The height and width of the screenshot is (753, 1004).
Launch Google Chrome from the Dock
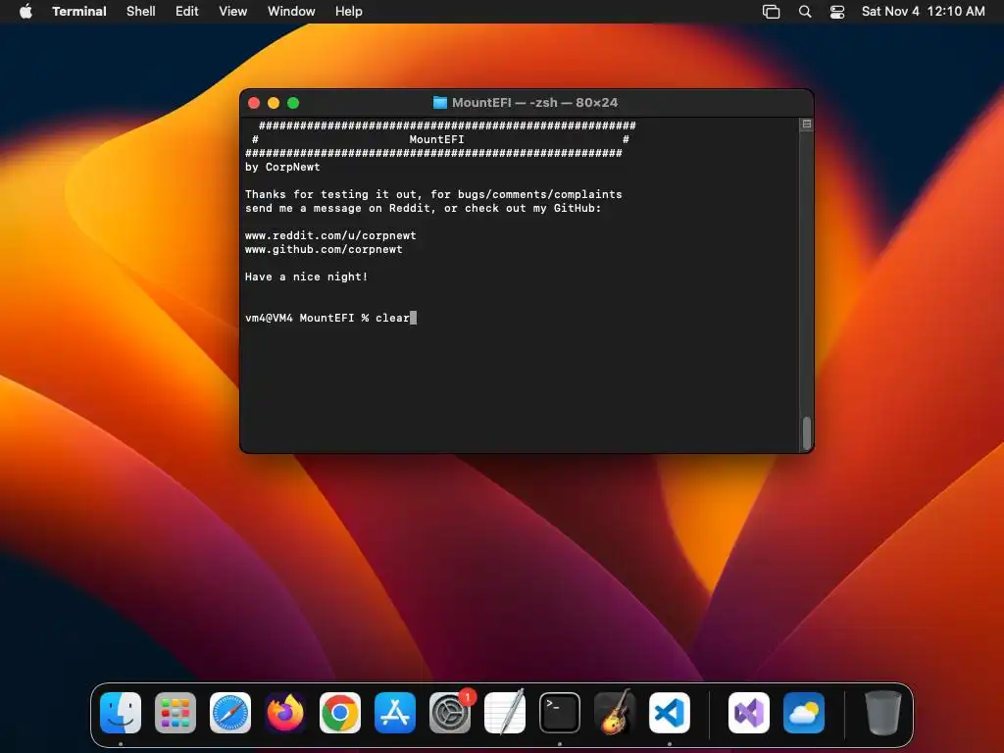point(340,713)
